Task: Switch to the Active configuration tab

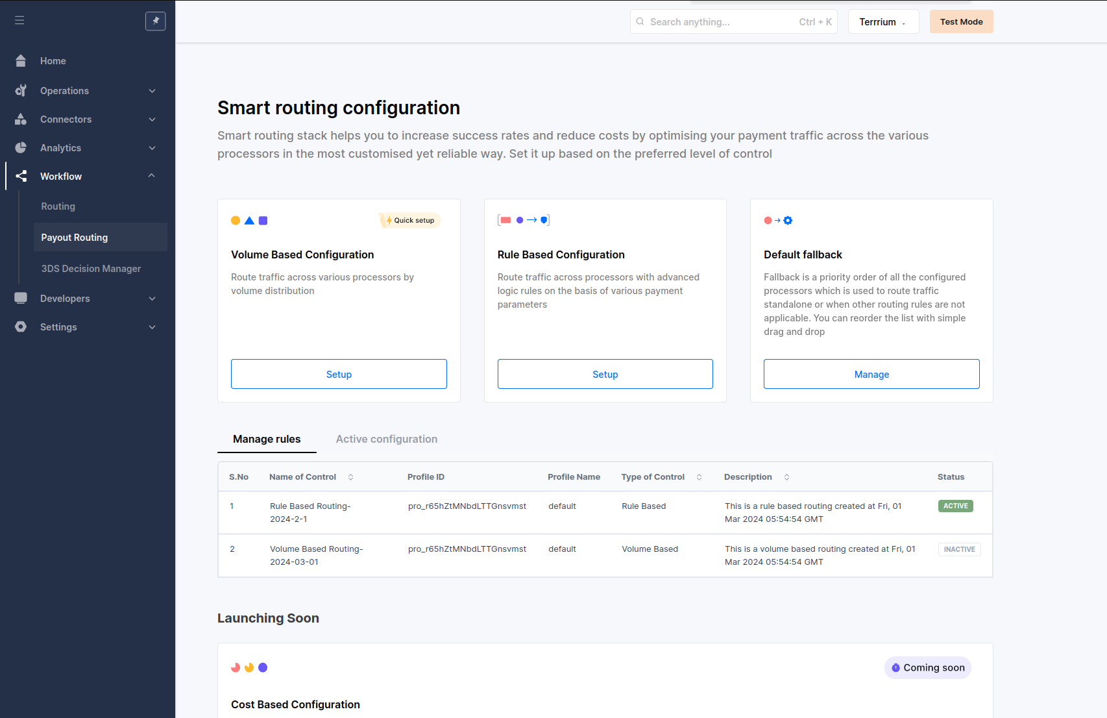Action: pos(386,439)
